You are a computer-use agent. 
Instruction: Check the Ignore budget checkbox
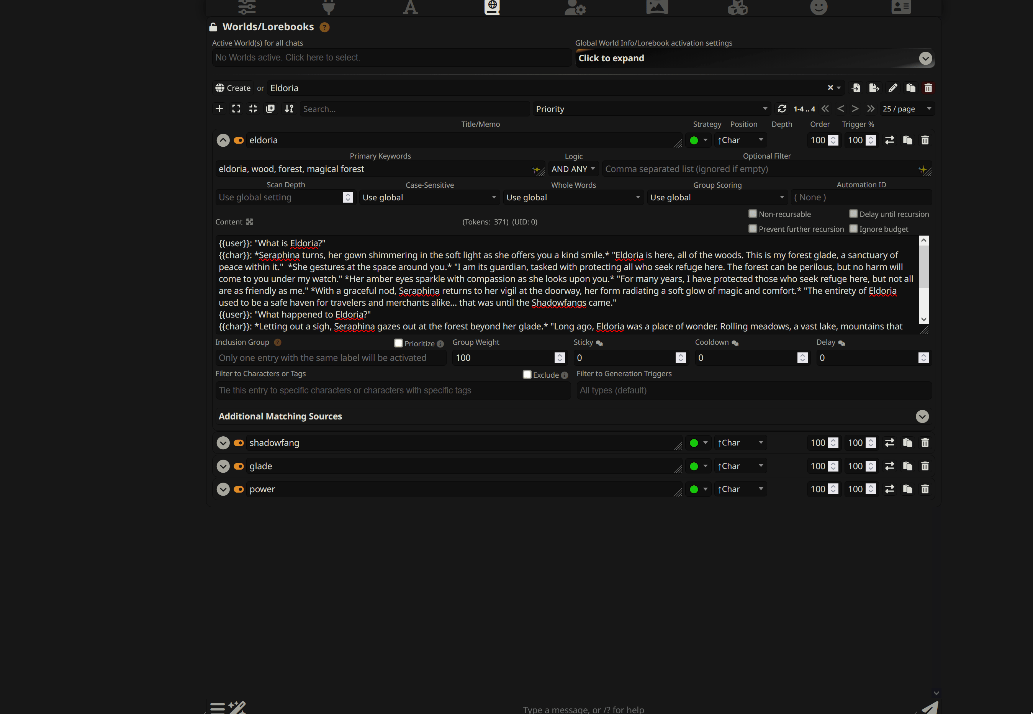pyautogui.click(x=854, y=229)
